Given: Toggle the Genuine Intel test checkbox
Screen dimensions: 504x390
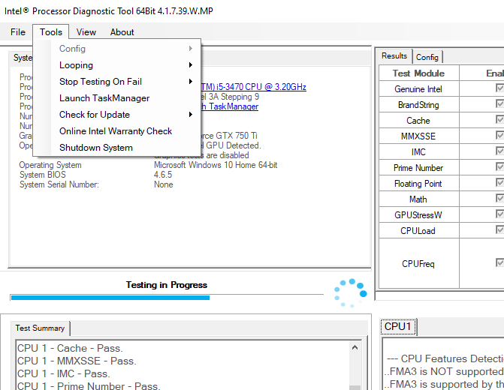Looking at the screenshot, I should 499,88.
